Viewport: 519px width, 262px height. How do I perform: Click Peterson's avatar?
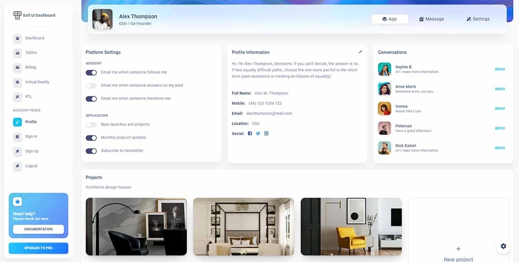coord(385,128)
